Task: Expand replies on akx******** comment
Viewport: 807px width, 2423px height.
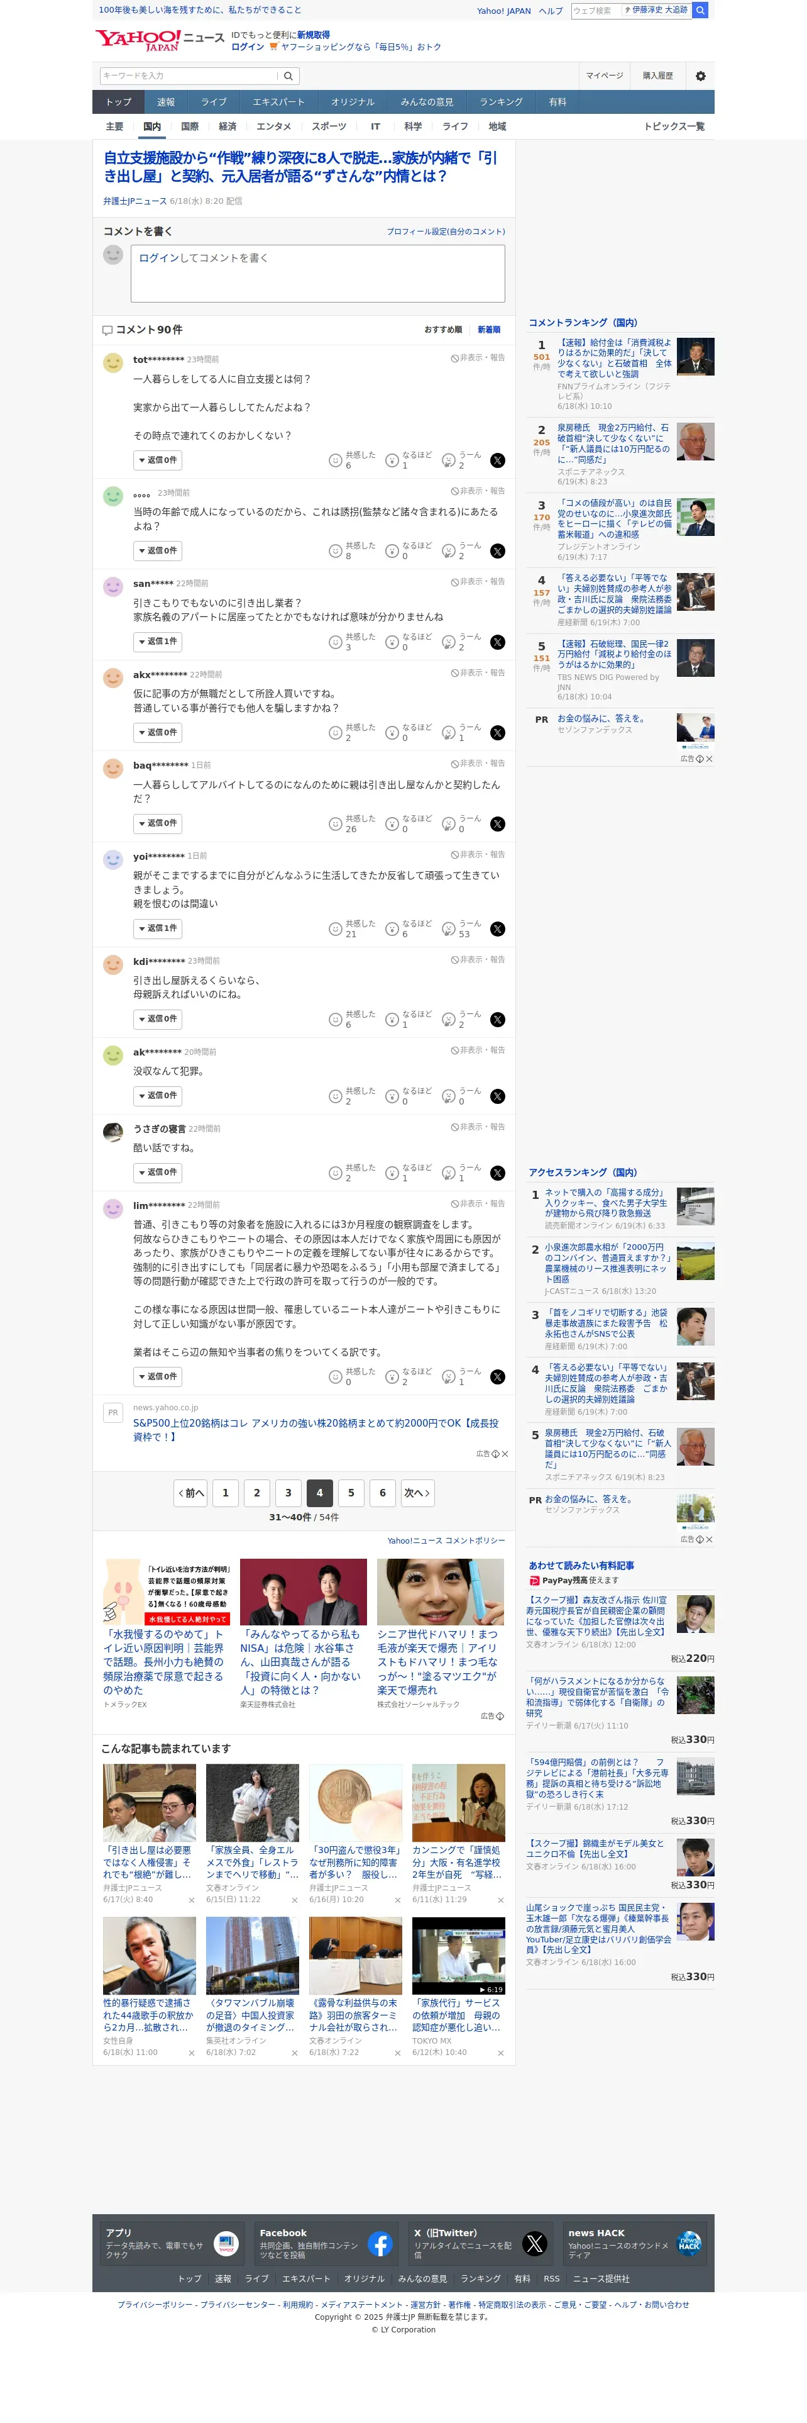Action: pos(157,733)
